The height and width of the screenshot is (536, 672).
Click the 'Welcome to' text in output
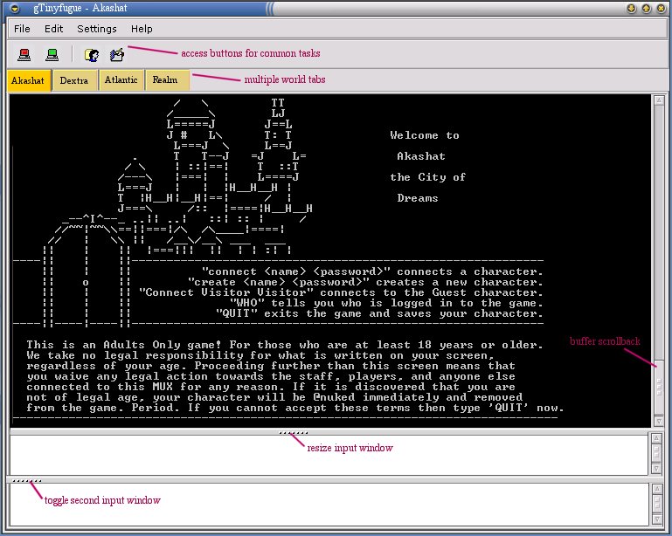425,135
